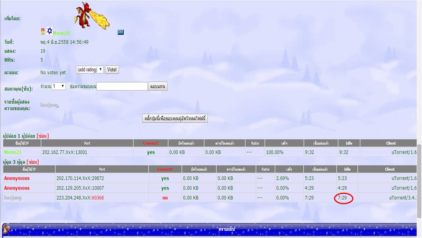Click the thank uploader button
Screen dimensions: 422x238
(x=175, y=118)
